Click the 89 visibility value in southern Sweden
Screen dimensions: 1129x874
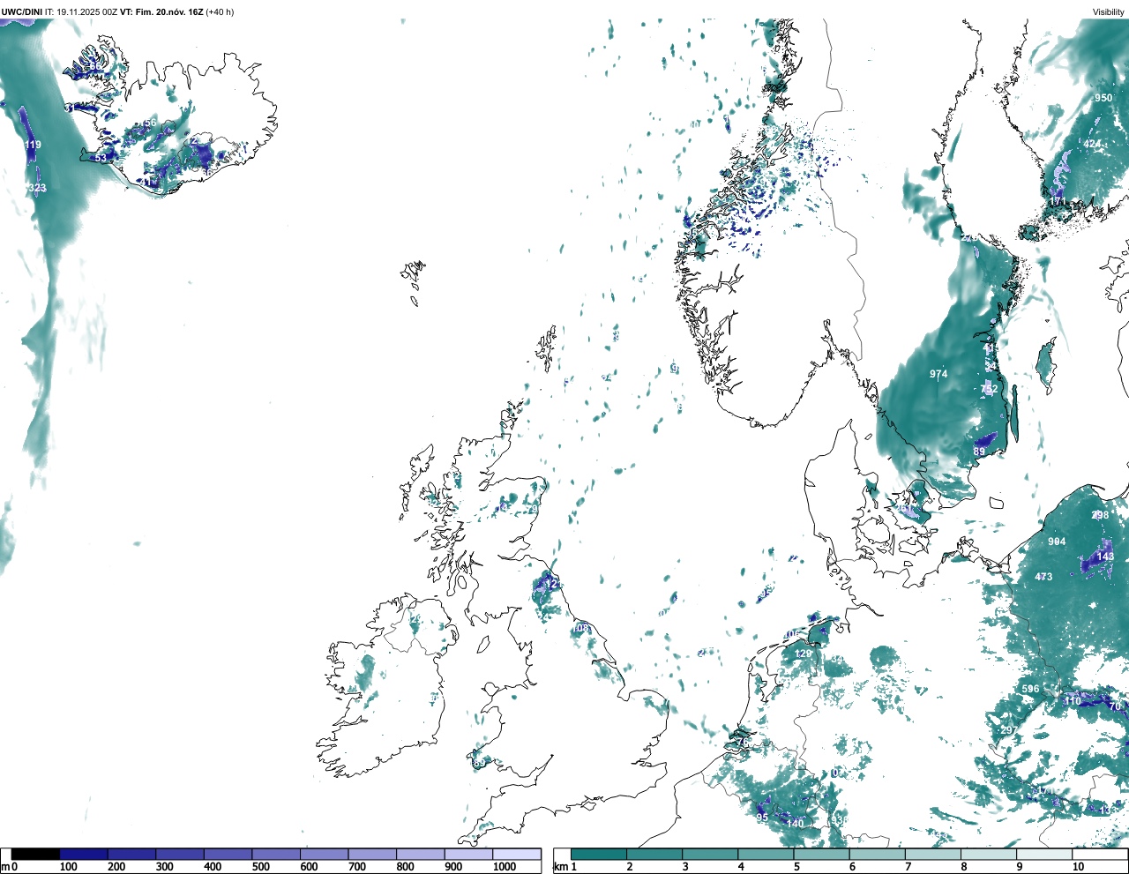click(979, 452)
